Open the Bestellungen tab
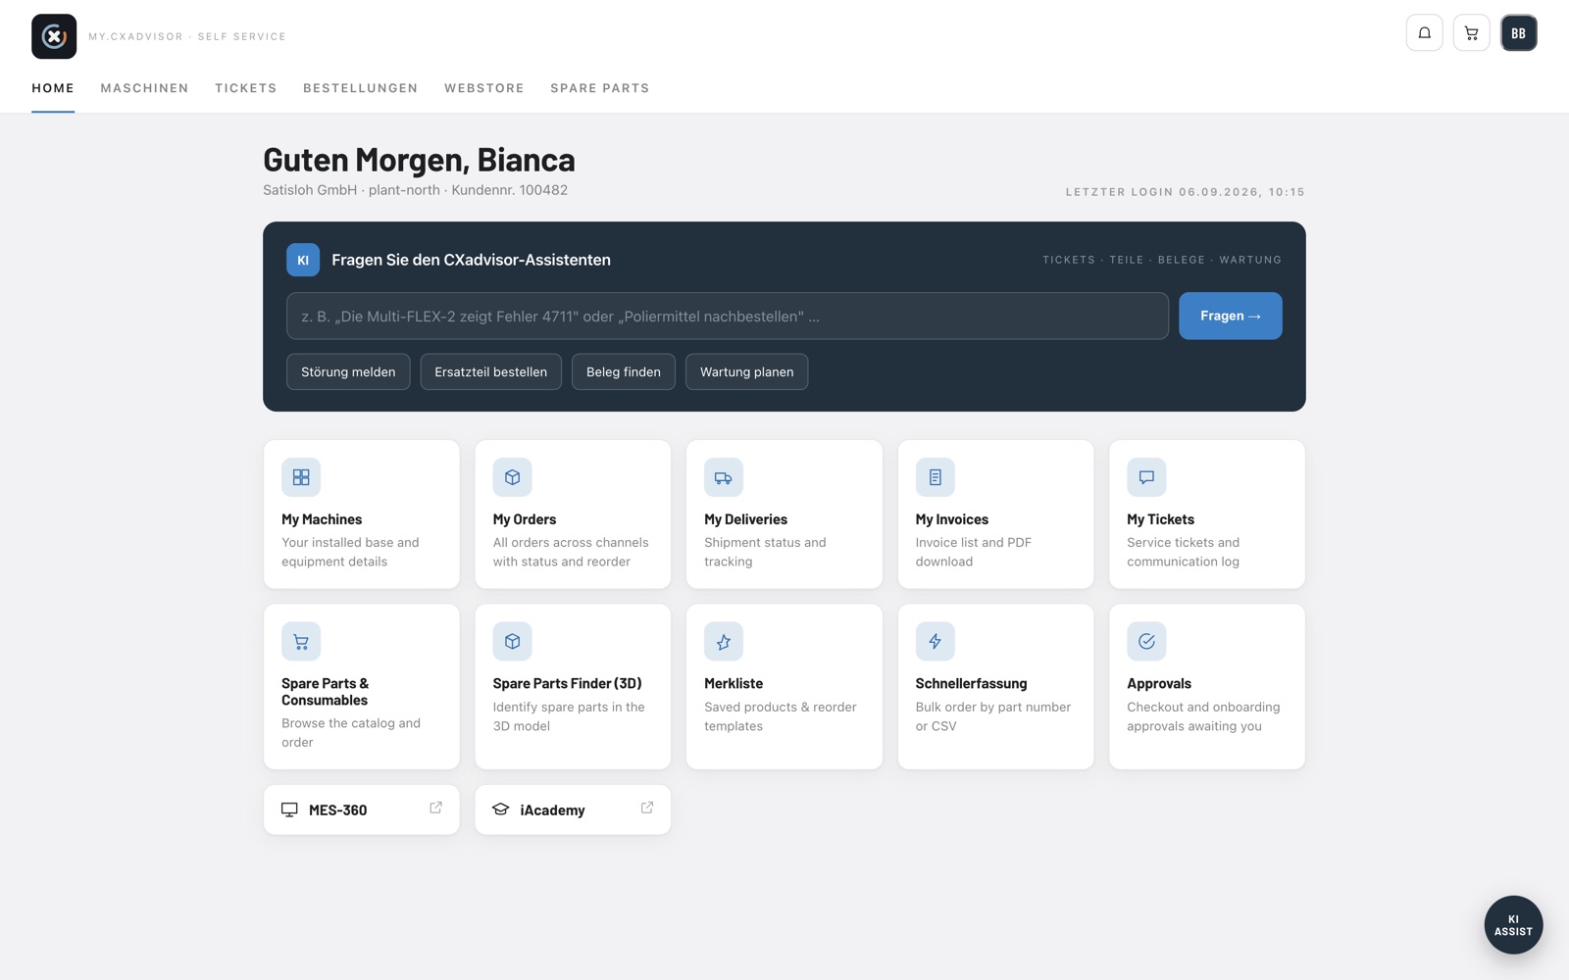 (361, 88)
